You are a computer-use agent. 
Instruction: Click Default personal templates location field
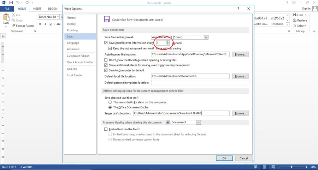200,83
